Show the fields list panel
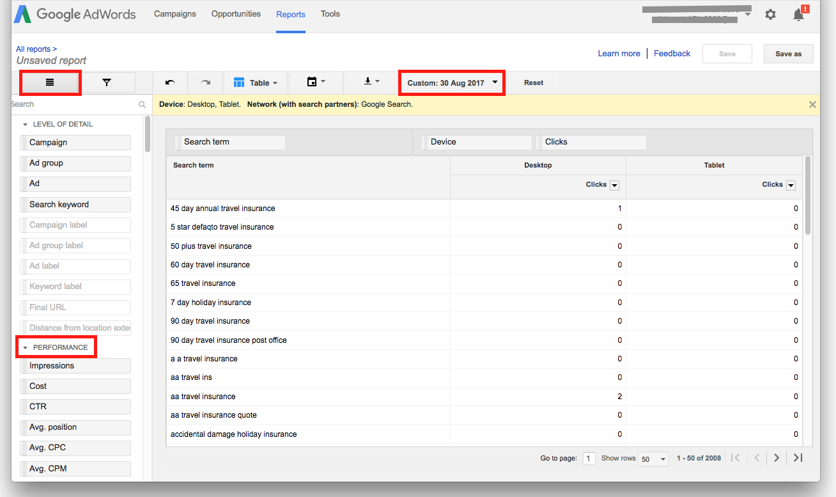The width and height of the screenshot is (836, 497). [x=50, y=83]
